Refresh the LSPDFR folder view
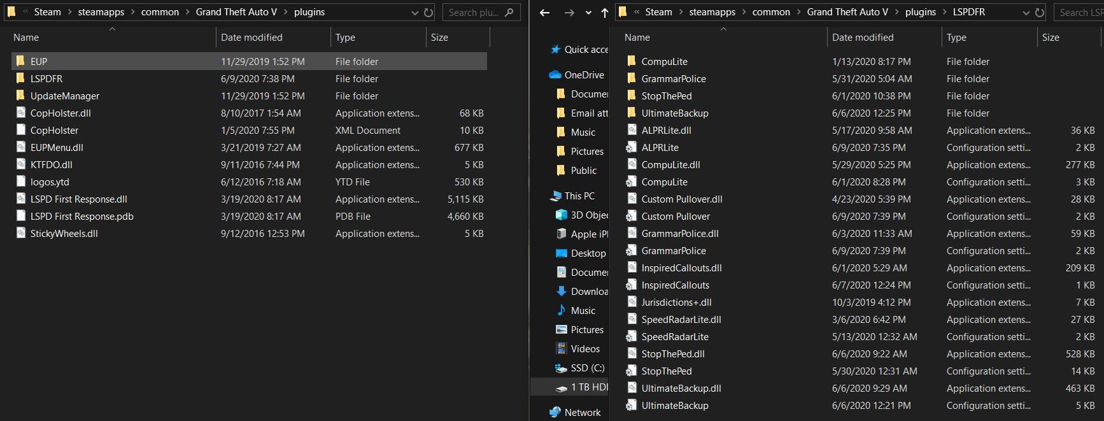Screen dimensions: 1104x421 tap(1040, 12)
